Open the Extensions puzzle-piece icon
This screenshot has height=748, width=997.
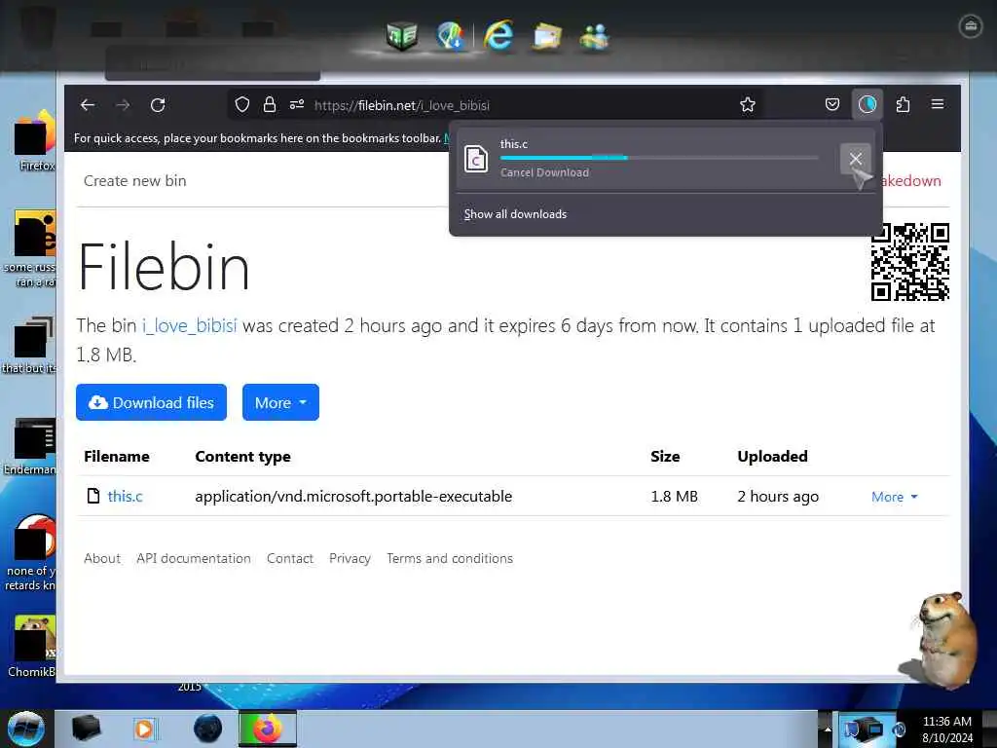[903, 104]
